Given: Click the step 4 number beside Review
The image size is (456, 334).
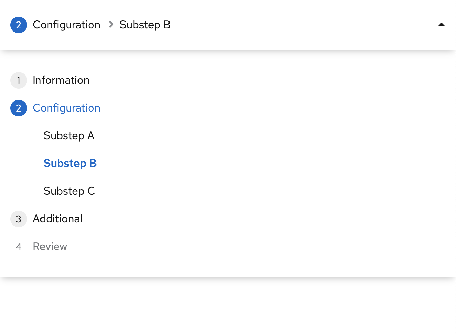Looking at the screenshot, I should (18, 246).
